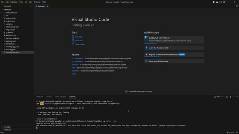
Task: Add a new terminal with plus icon
Action: (222, 97)
